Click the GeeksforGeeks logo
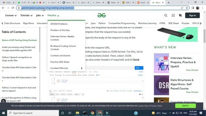Screen dimensions: 206x116 tap(102, 15)
